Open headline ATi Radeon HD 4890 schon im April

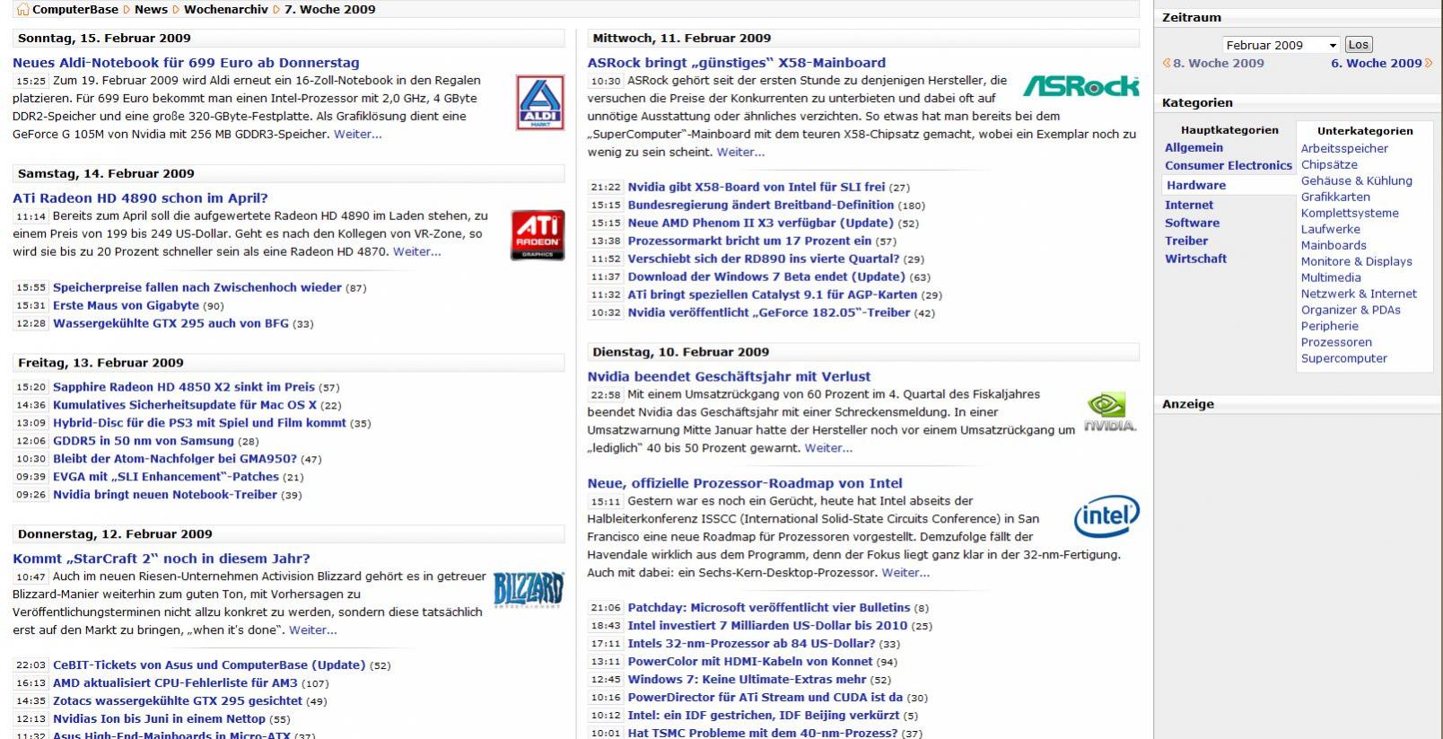tap(140, 198)
